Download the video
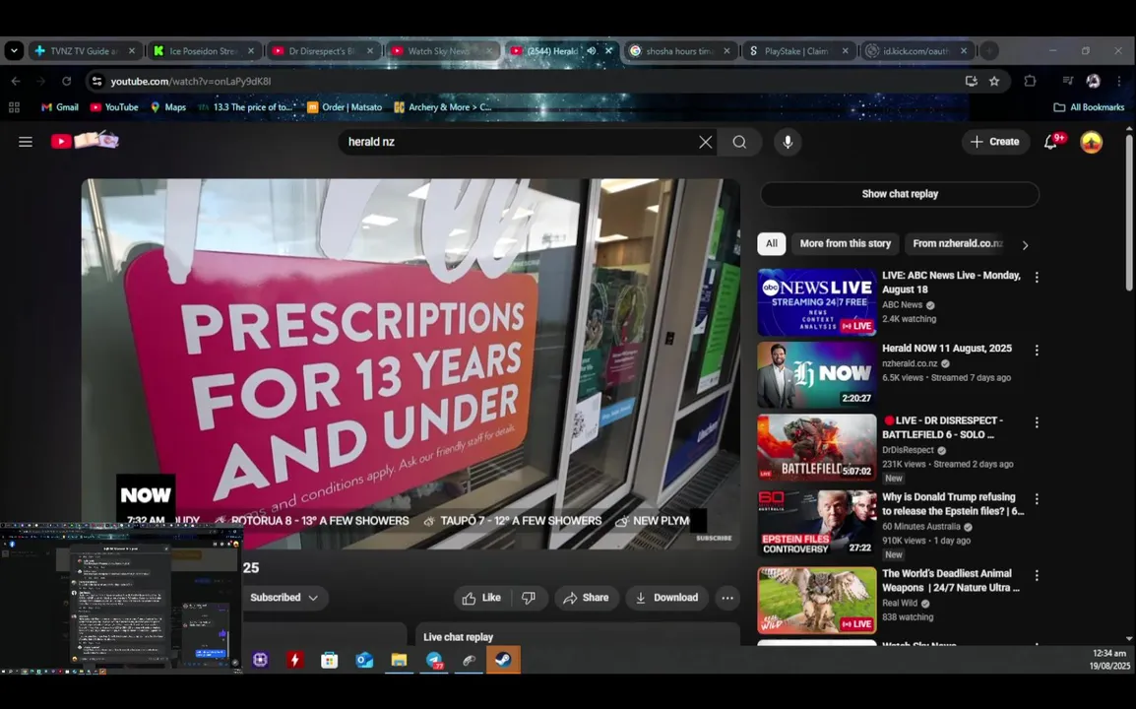1136x709 pixels. point(667,598)
